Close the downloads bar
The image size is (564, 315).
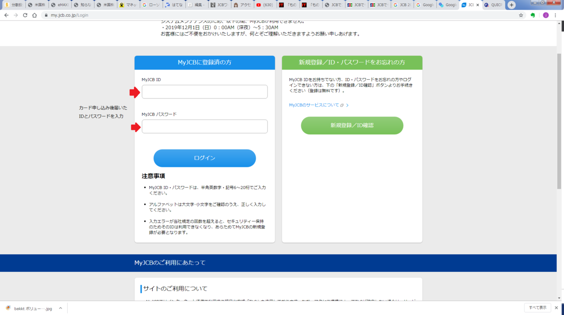pyautogui.click(x=557, y=308)
